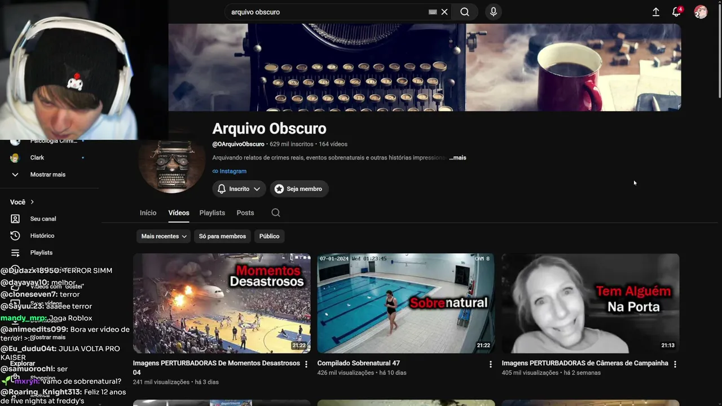This screenshot has width=722, height=406.
Task: Click '405 mil visualizações • há 2 semanas'
Action: coord(551,373)
